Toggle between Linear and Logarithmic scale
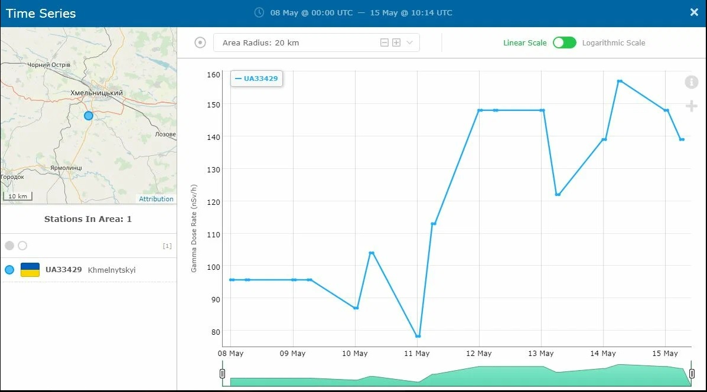This screenshot has width=707, height=392. [x=565, y=43]
